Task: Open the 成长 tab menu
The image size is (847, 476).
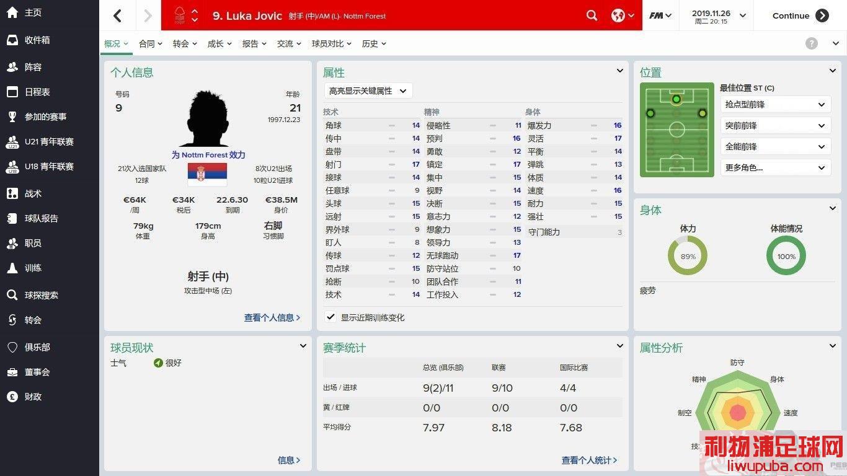Action: [x=220, y=43]
